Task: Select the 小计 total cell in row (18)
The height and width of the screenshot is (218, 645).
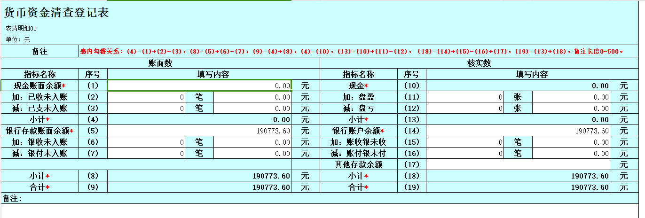Action: click(518, 176)
